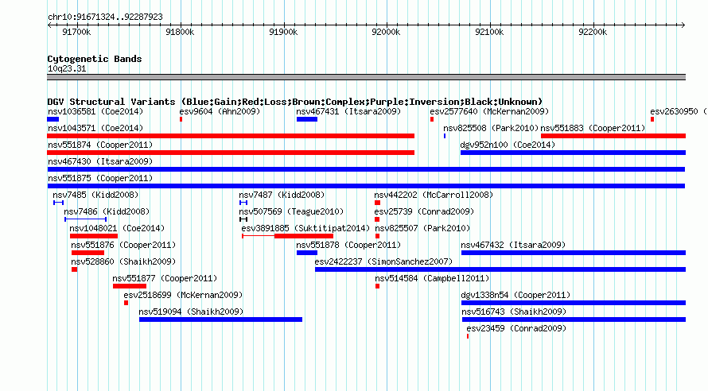Click the black glyph under nsv507569
708x391 pixels.
243,219
